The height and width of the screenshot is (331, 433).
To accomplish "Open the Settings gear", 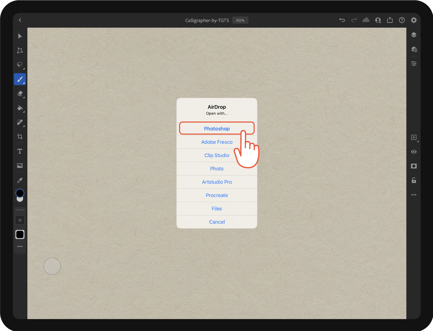I will tap(414, 20).
